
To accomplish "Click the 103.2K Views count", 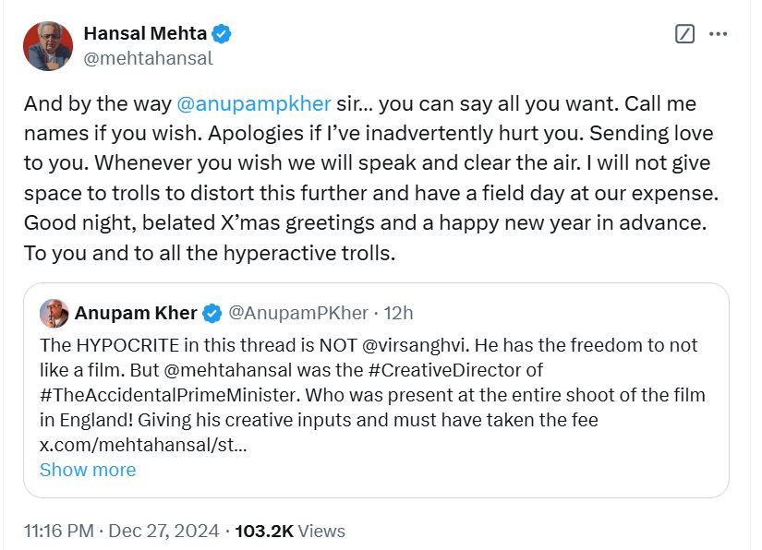I will tap(290, 531).
